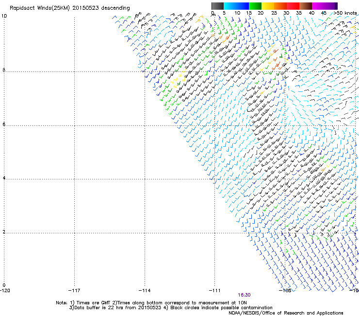This screenshot has width=359, height=316.
Task: Click the longitude axis label '-120'
Action: click(x=5, y=291)
